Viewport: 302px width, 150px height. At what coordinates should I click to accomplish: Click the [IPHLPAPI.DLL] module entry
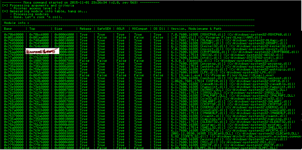pos(214,95)
